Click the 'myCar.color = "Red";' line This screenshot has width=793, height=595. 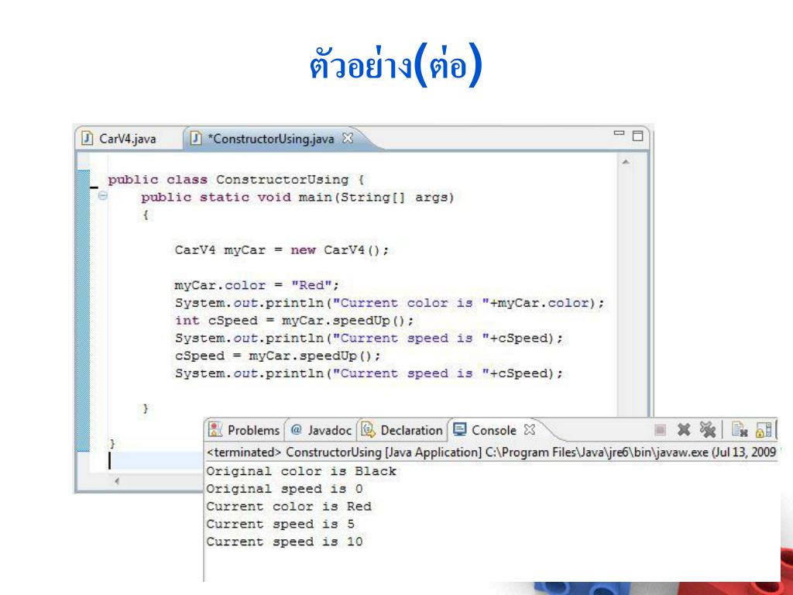coord(257,285)
